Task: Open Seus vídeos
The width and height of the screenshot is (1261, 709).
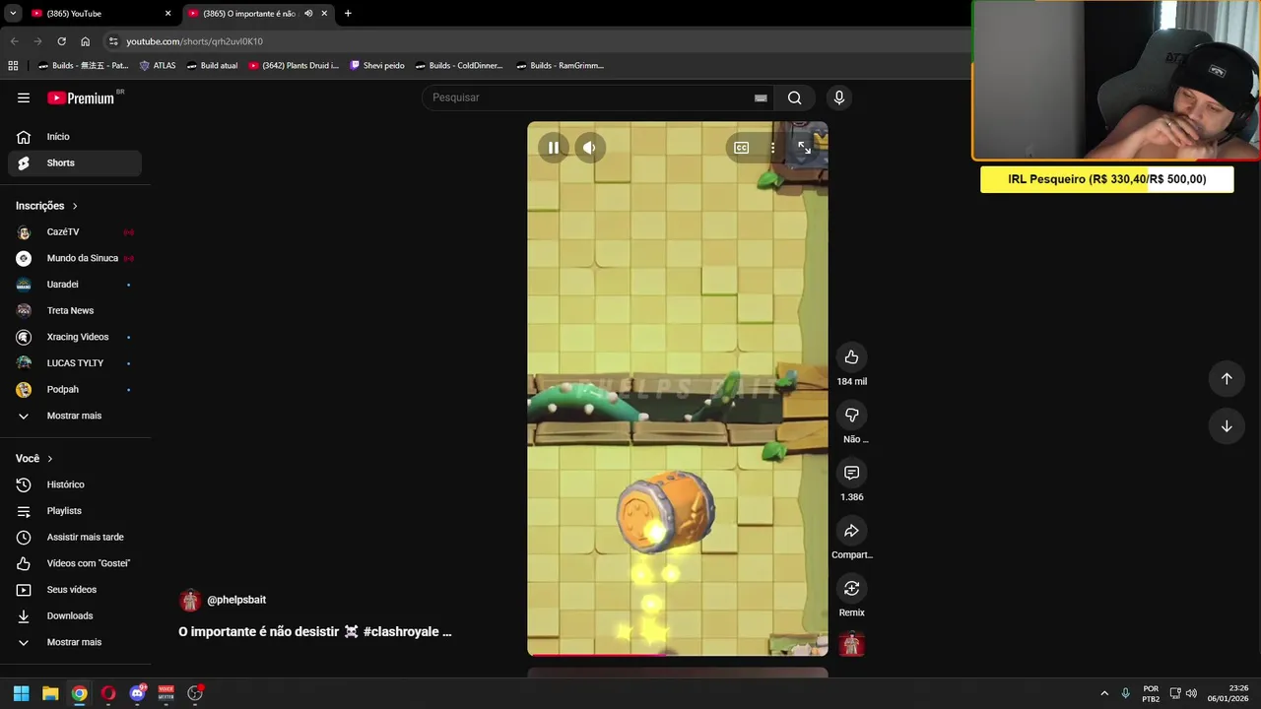Action: 75,590
